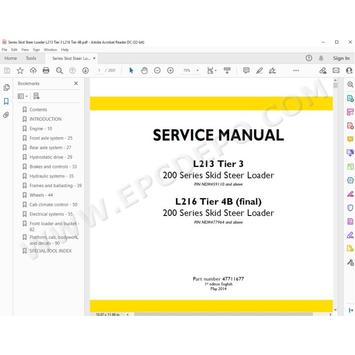
Task: Switch to the Home tab
Action: [x=11, y=58]
